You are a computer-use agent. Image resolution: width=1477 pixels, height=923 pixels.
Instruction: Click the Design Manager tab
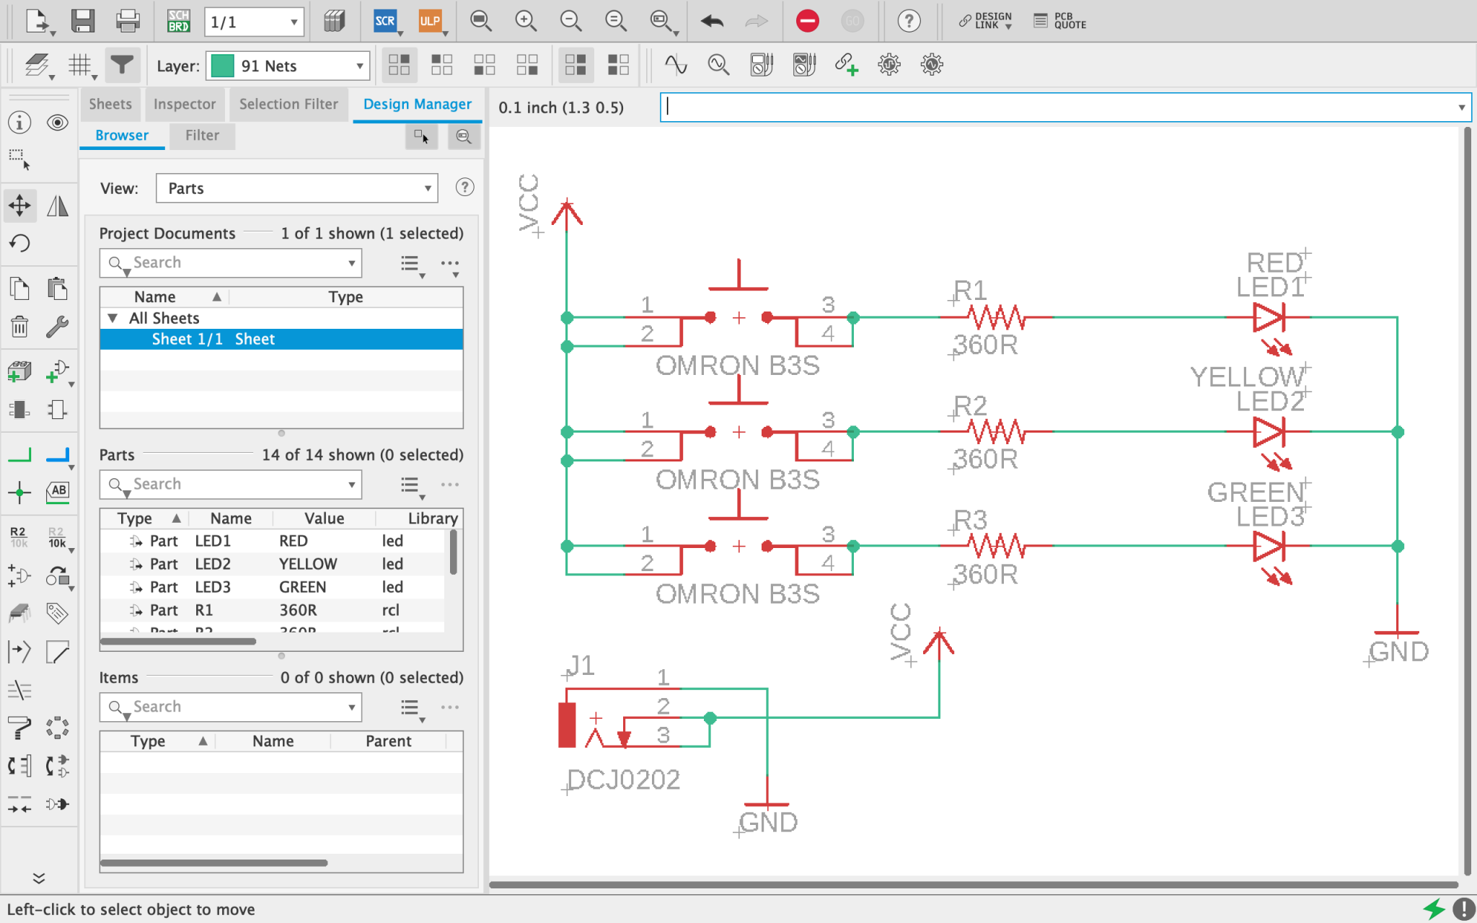[x=417, y=103]
